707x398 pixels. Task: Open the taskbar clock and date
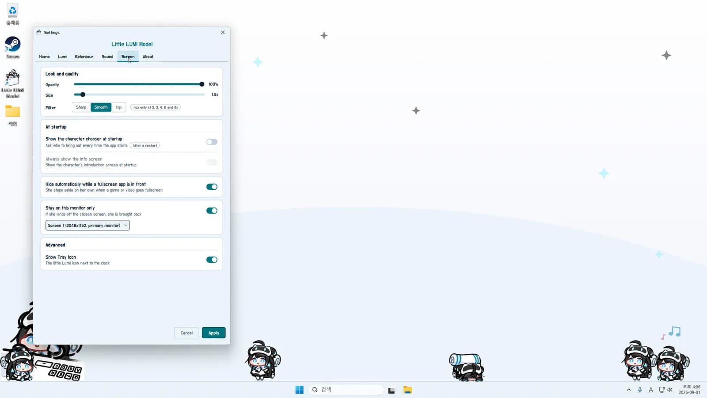(689, 390)
